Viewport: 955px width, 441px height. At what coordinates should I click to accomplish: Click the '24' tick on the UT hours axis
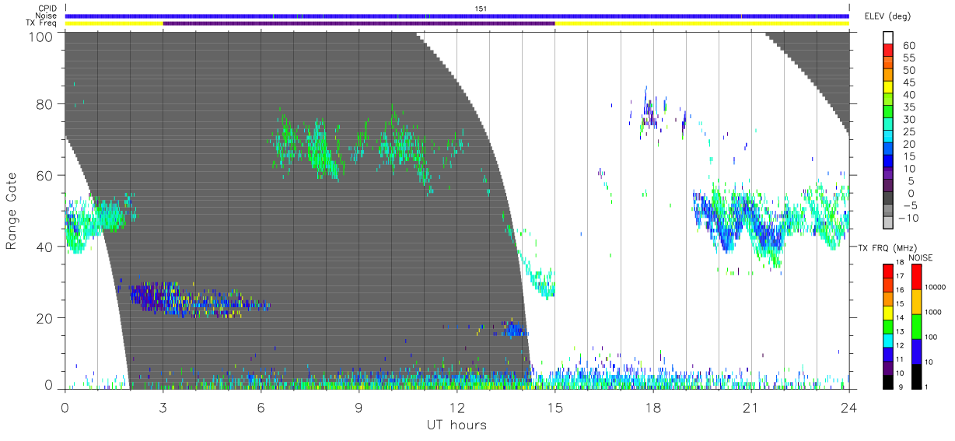(848, 407)
